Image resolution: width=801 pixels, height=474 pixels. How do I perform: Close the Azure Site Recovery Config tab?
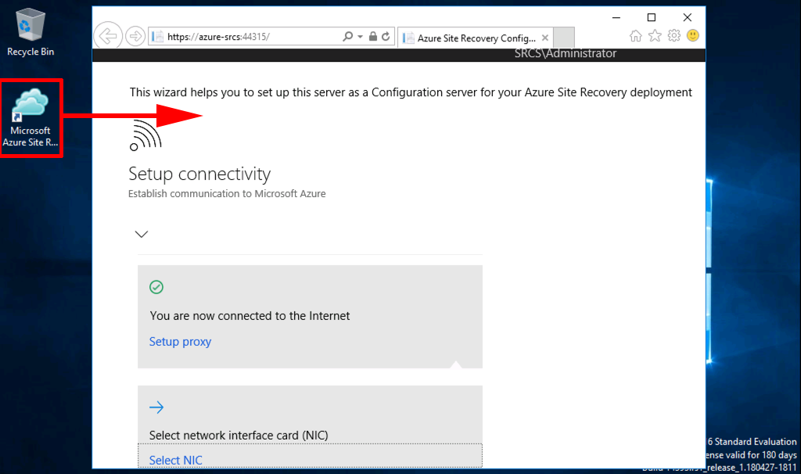coord(545,38)
